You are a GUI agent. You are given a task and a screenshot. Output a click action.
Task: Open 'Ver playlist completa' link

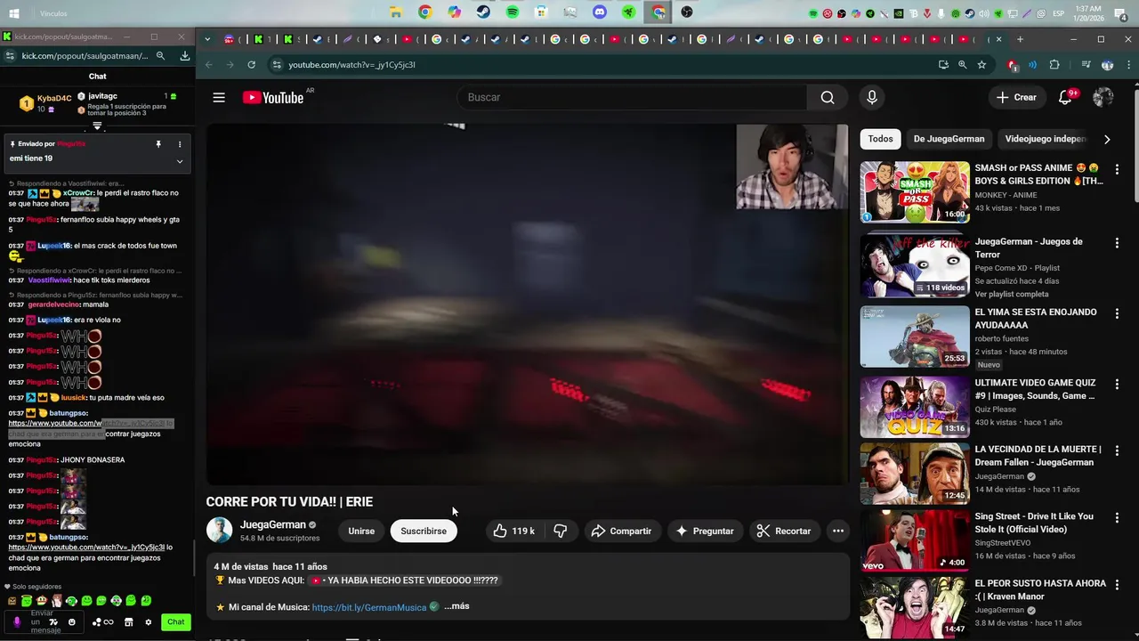pyautogui.click(x=1012, y=294)
